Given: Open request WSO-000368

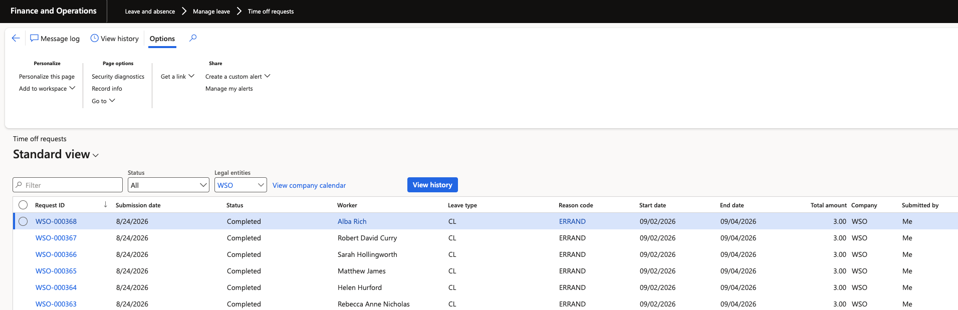Looking at the screenshot, I should [x=56, y=221].
